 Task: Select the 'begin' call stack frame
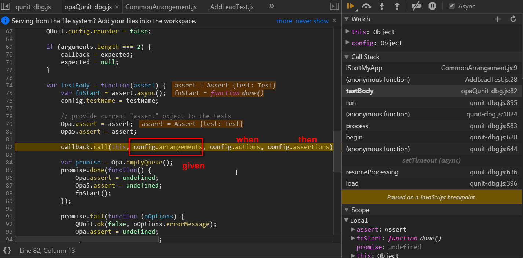(432, 137)
